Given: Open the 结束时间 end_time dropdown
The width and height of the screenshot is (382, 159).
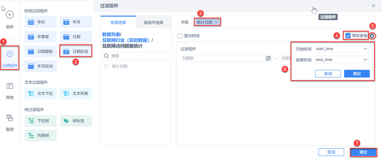Looking at the screenshot, I should point(342,60).
